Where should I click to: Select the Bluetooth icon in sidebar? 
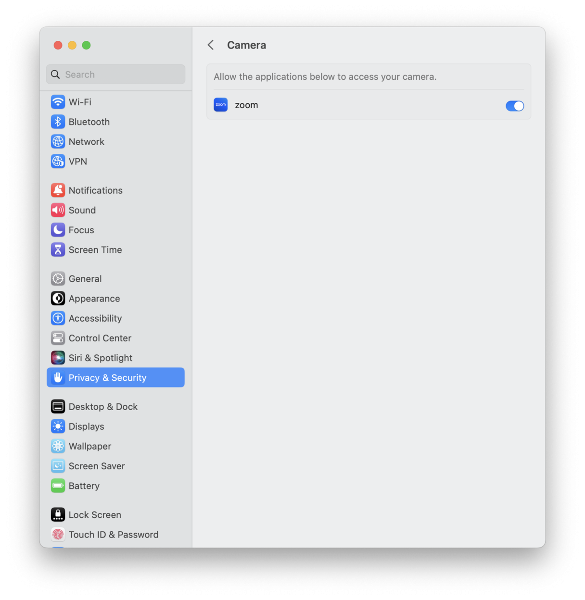click(x=58, y=122)
